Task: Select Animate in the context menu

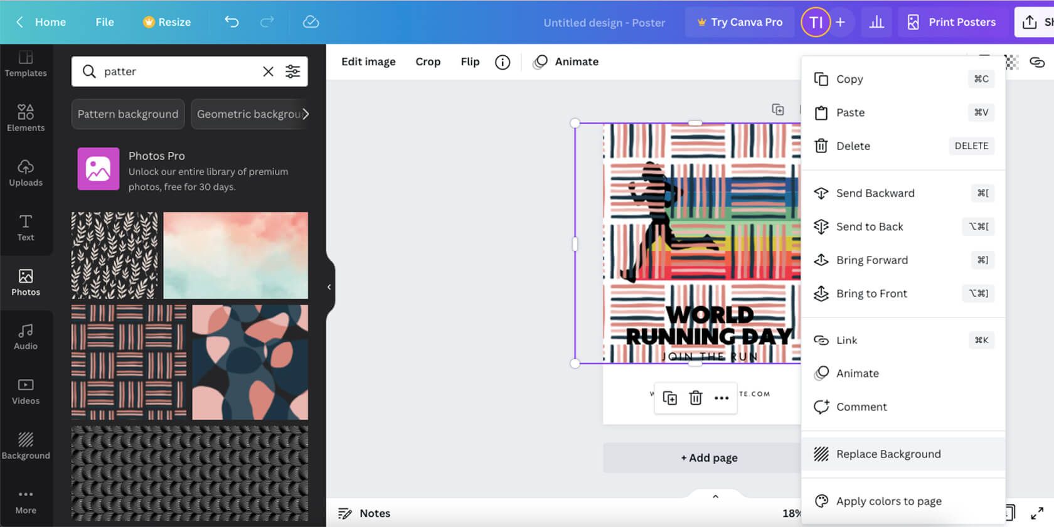Action: 903,373
